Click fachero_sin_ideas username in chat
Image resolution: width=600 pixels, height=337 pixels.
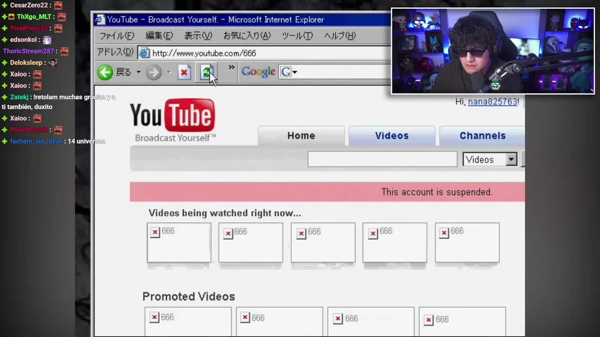[x=36, y=141]
